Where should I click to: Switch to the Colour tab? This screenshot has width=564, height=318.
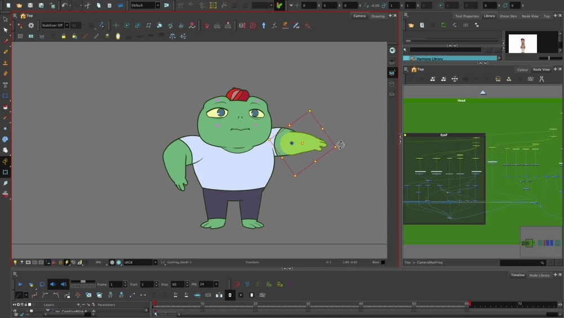(522, 70)
